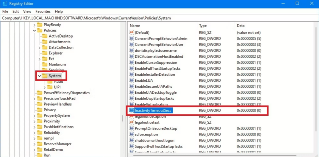
Task: Collapse the System key
Action: click(40, 76)
